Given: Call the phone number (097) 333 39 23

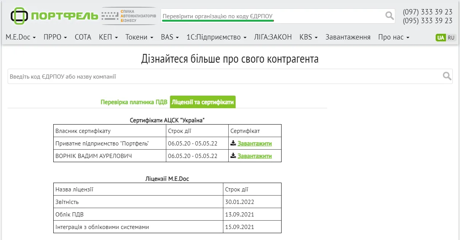Looking at the screenshot, I should tap(428, 12).
